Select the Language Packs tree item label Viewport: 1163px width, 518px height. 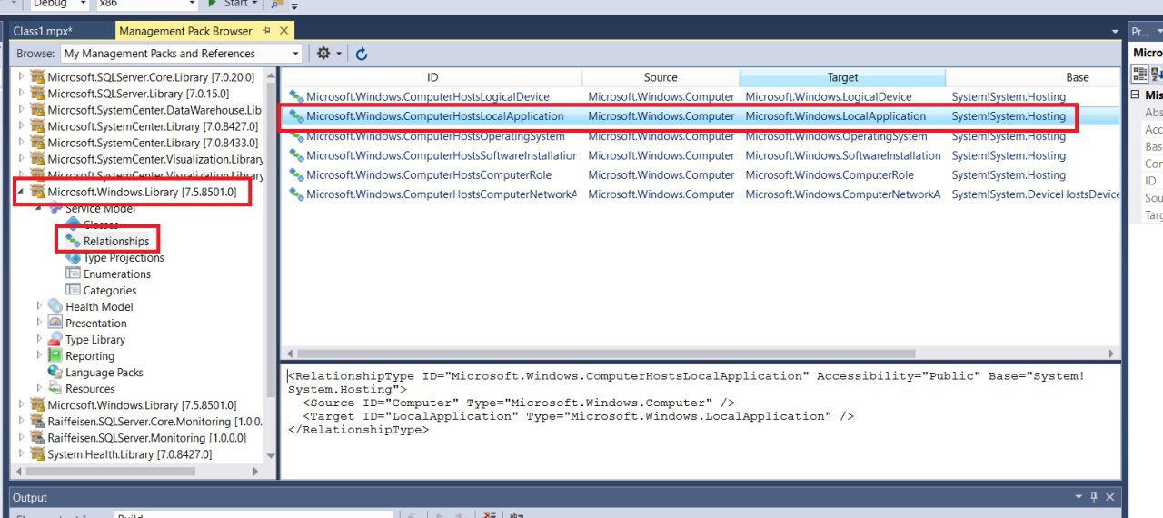[104, 372]
